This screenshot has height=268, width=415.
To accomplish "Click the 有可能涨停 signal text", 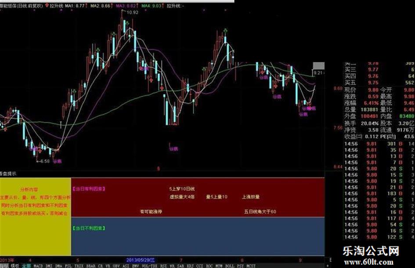I will (151, 212).
